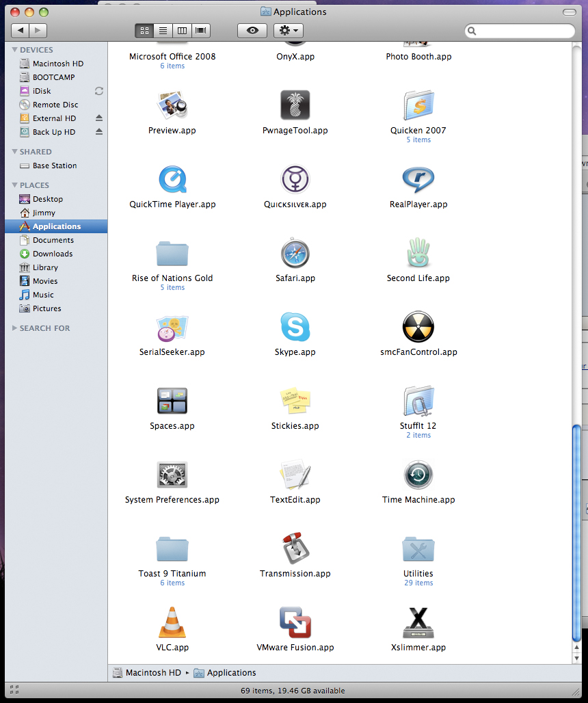
Task: Collapse the PLACES sidebar section
Action: point(15,185)
